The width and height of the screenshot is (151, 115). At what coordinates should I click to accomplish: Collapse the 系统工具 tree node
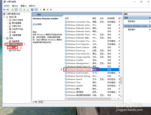[x=4, y=17]
